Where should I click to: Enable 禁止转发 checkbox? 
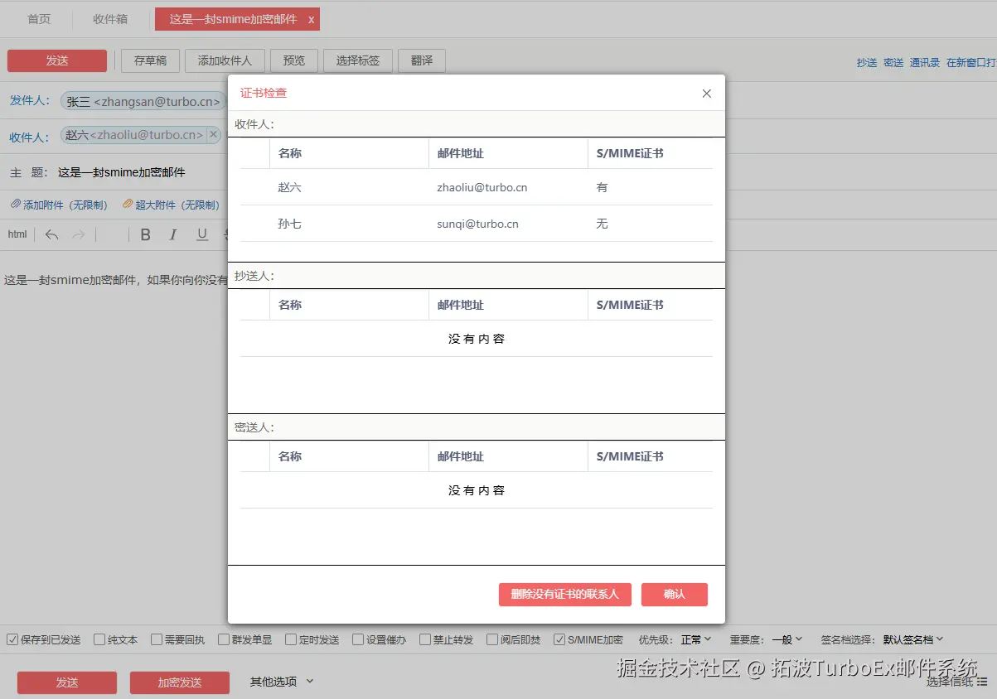pyautogui.click(x=425, y=639)
